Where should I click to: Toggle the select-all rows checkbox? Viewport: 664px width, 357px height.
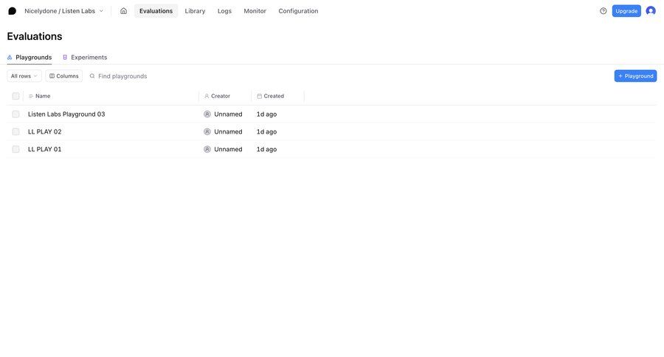point(15,96)
